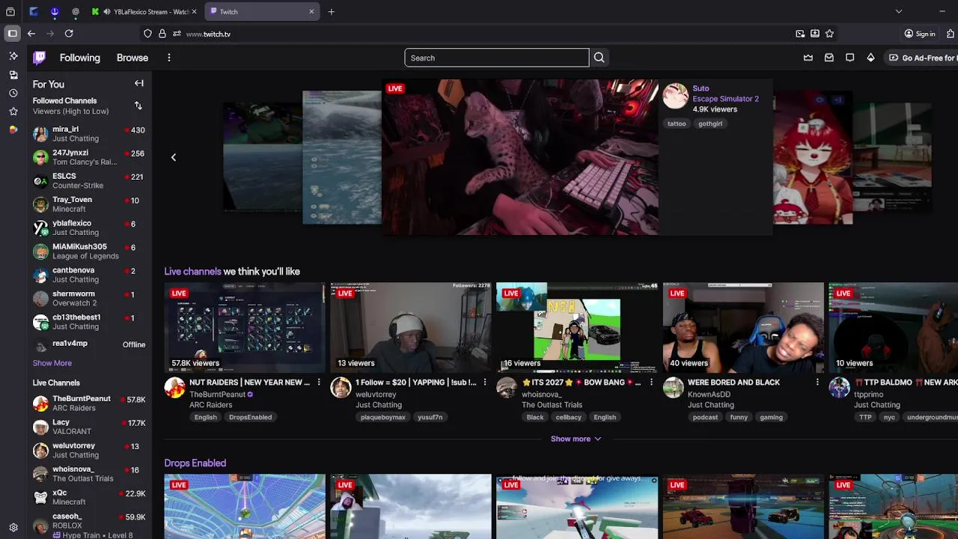The width and height of the screenshot is (958, 539).
Task: Collapse the For You sidebar
Action: pos(138,84)
